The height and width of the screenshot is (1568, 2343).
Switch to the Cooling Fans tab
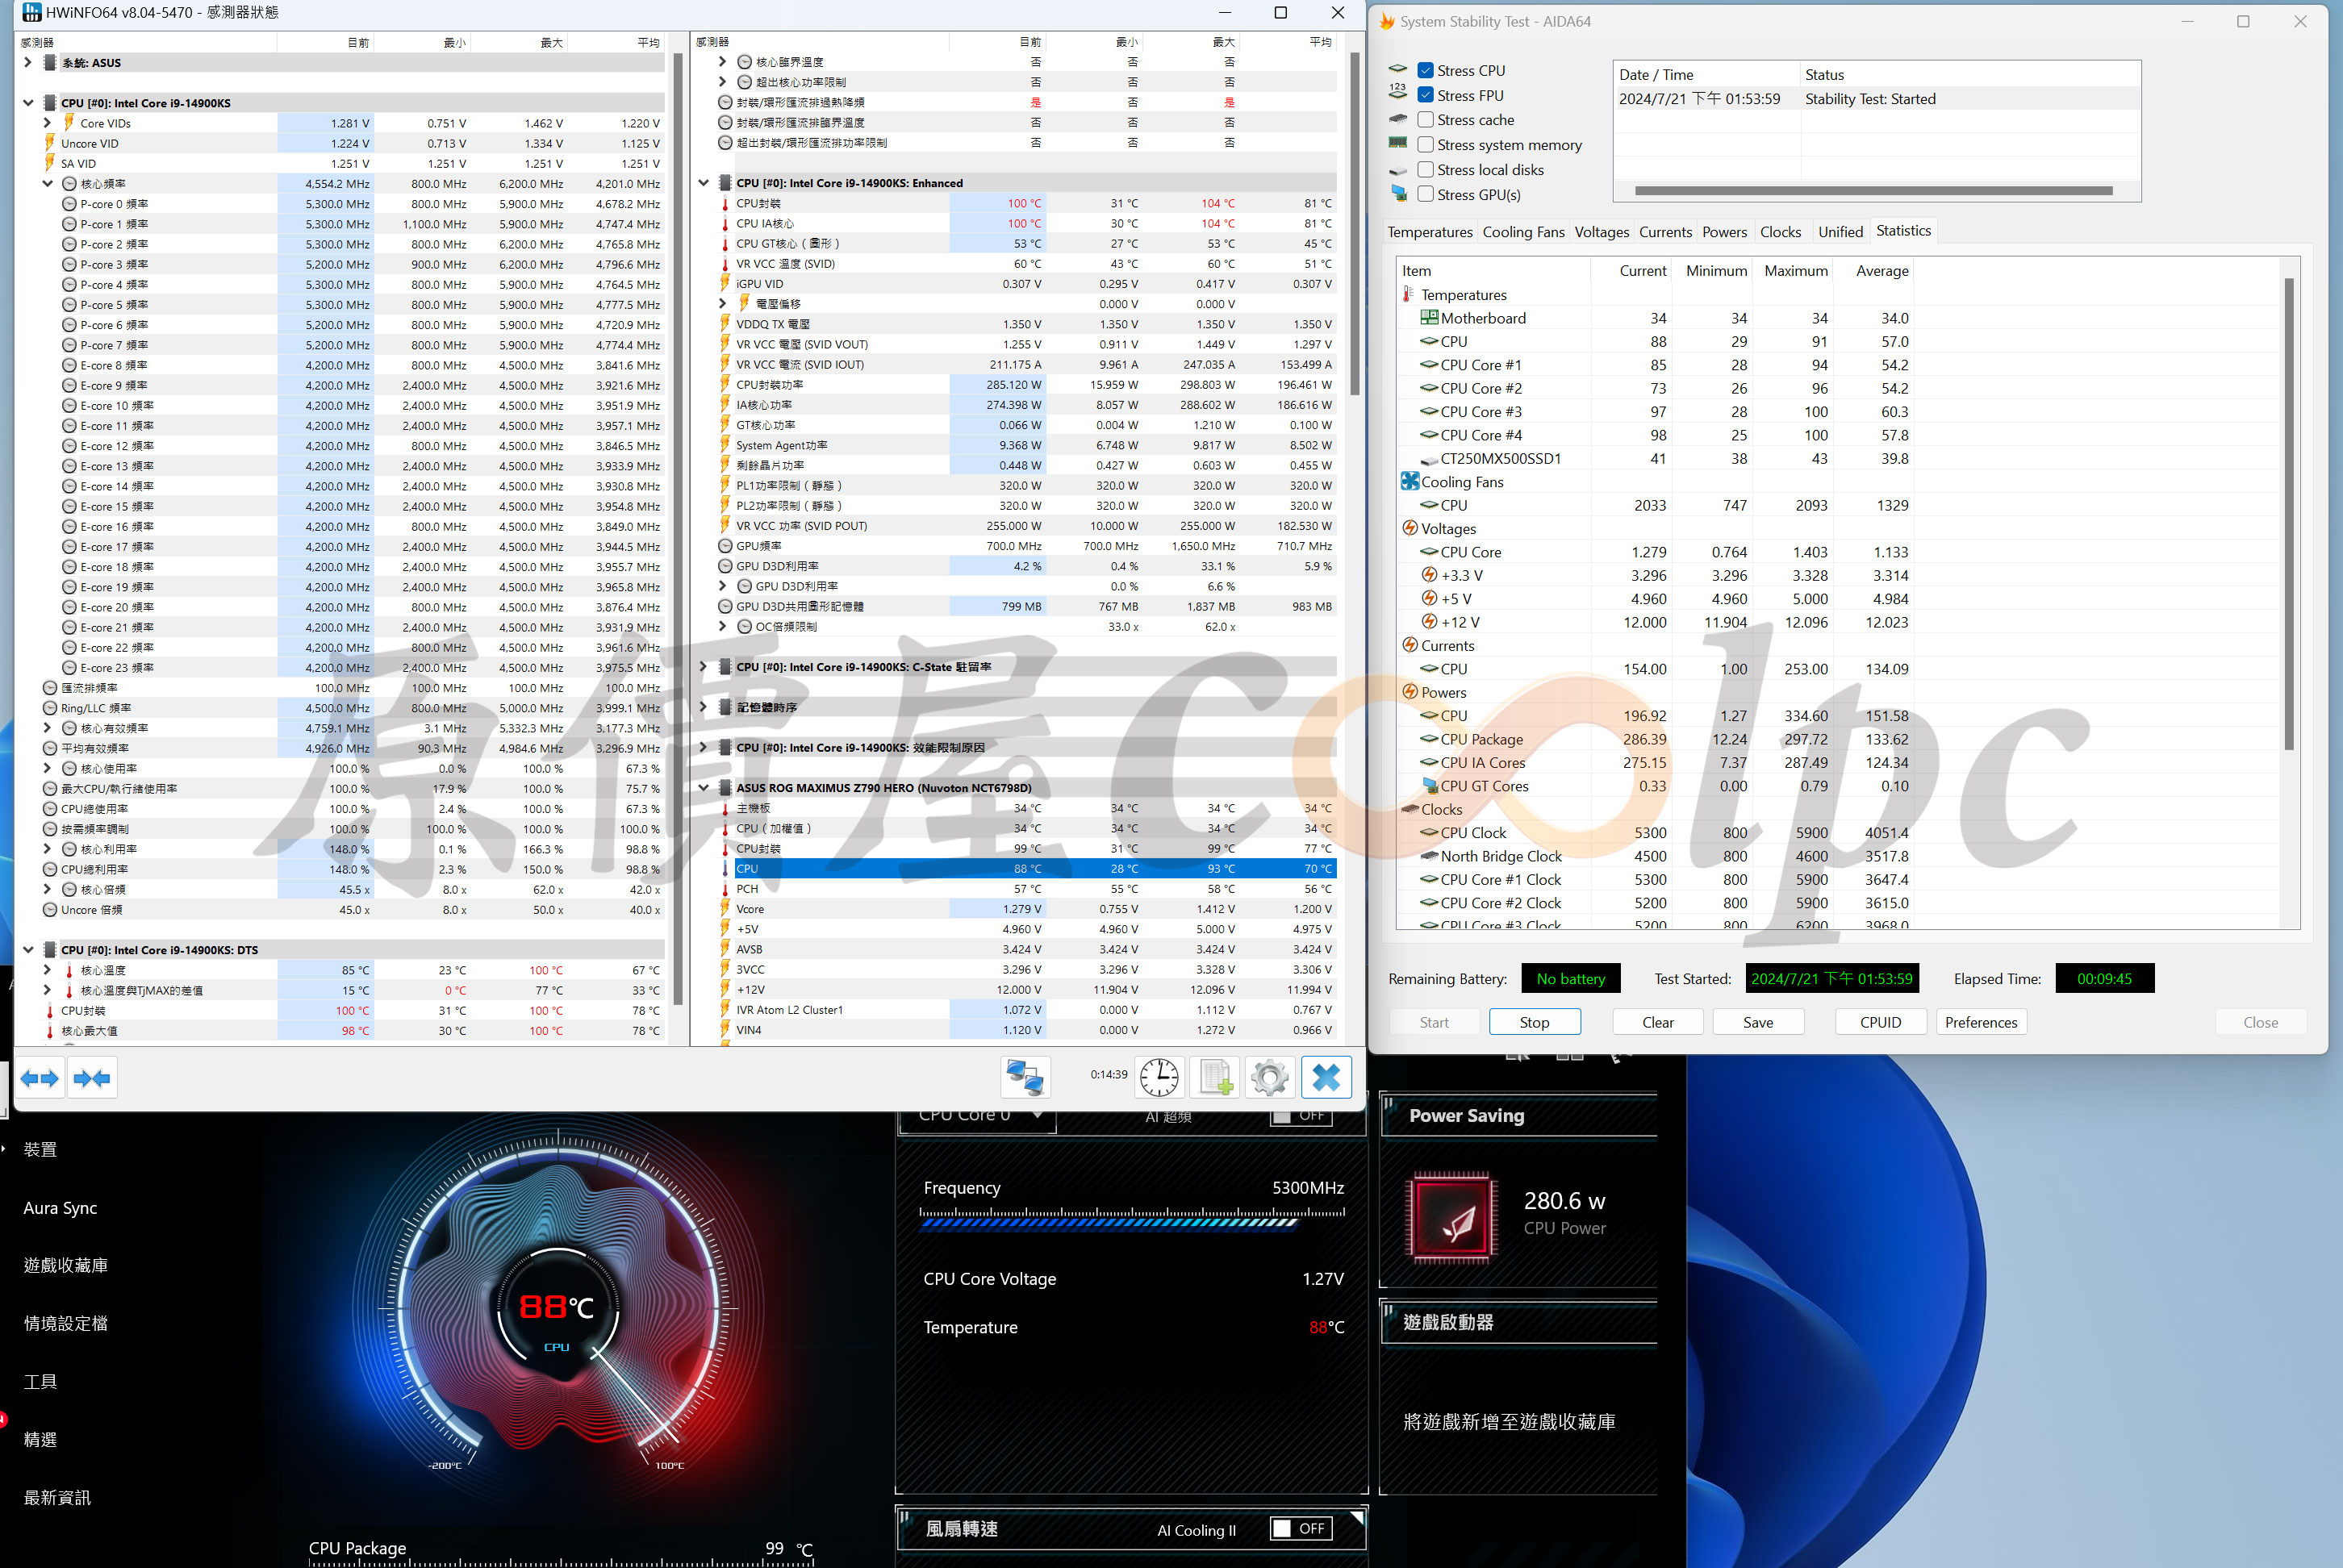tap(1523, 232)
